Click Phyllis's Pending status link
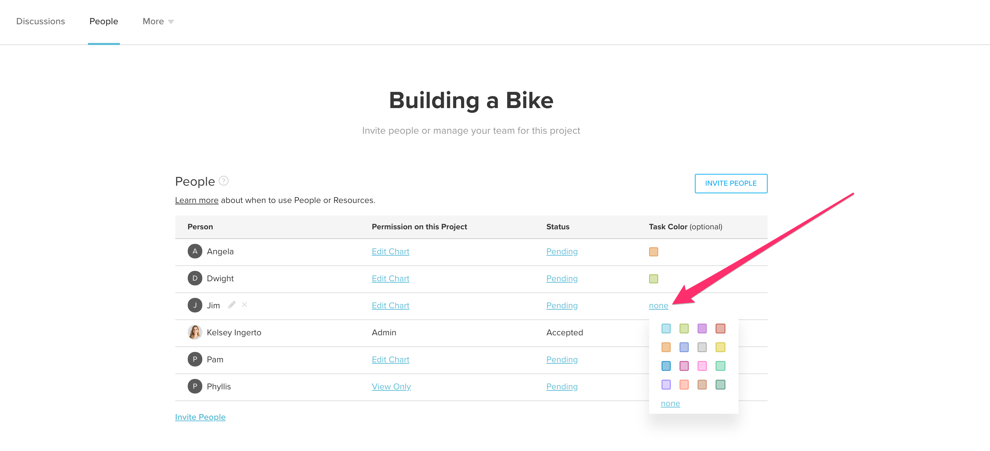 point(562,386)
